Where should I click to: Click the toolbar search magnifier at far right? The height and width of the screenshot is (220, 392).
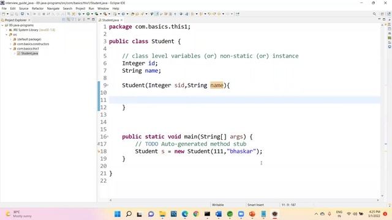coord(374,14)
